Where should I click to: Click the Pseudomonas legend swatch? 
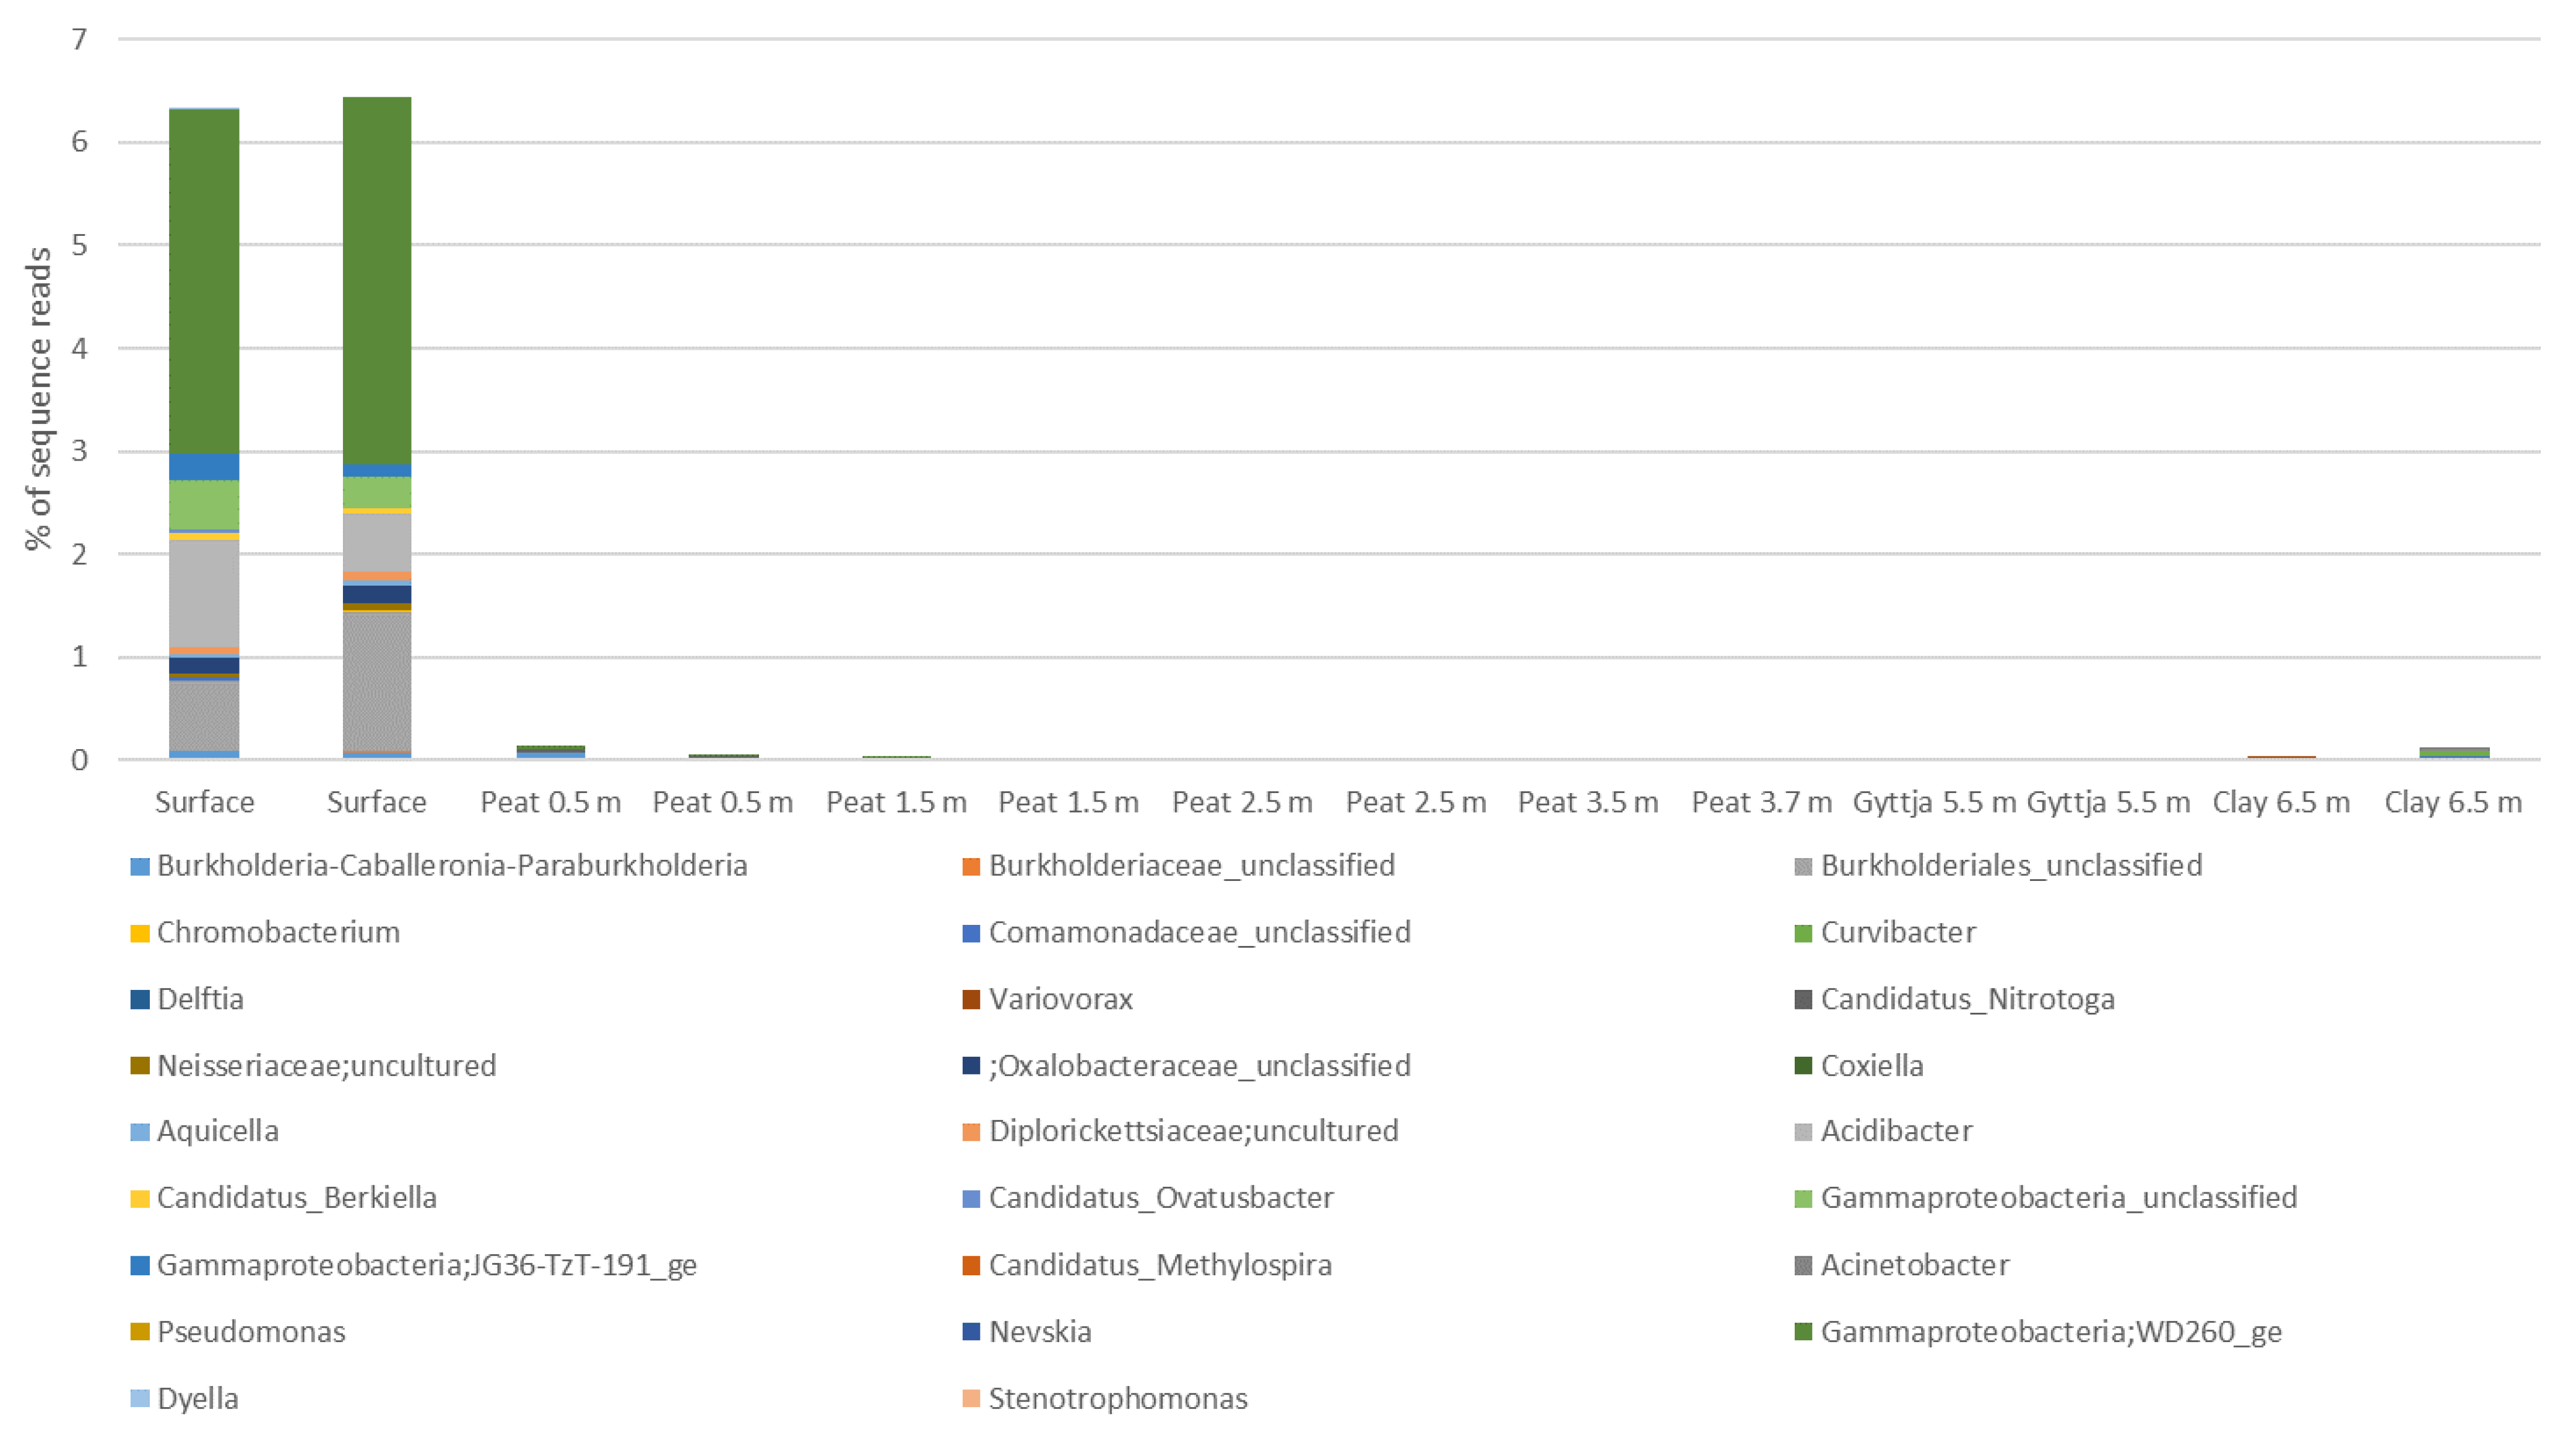(x=140, y=1332)
